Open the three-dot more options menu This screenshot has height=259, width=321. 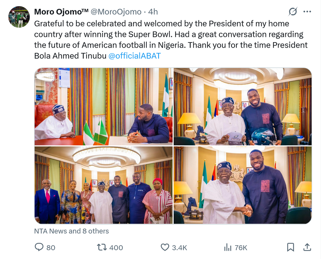click(307, 12)
